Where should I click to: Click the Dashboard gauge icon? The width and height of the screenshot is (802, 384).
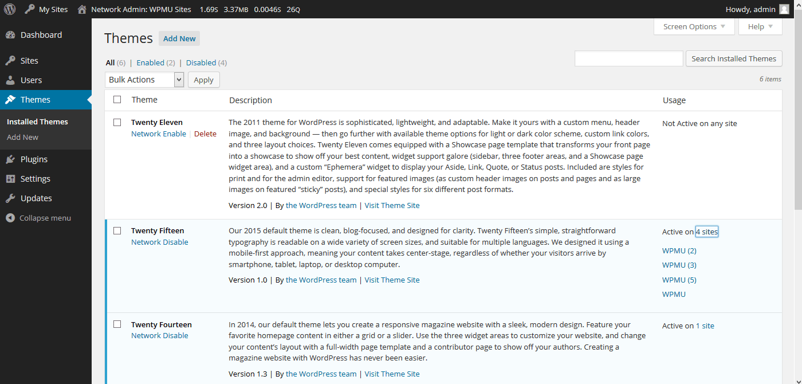(10, 35)
